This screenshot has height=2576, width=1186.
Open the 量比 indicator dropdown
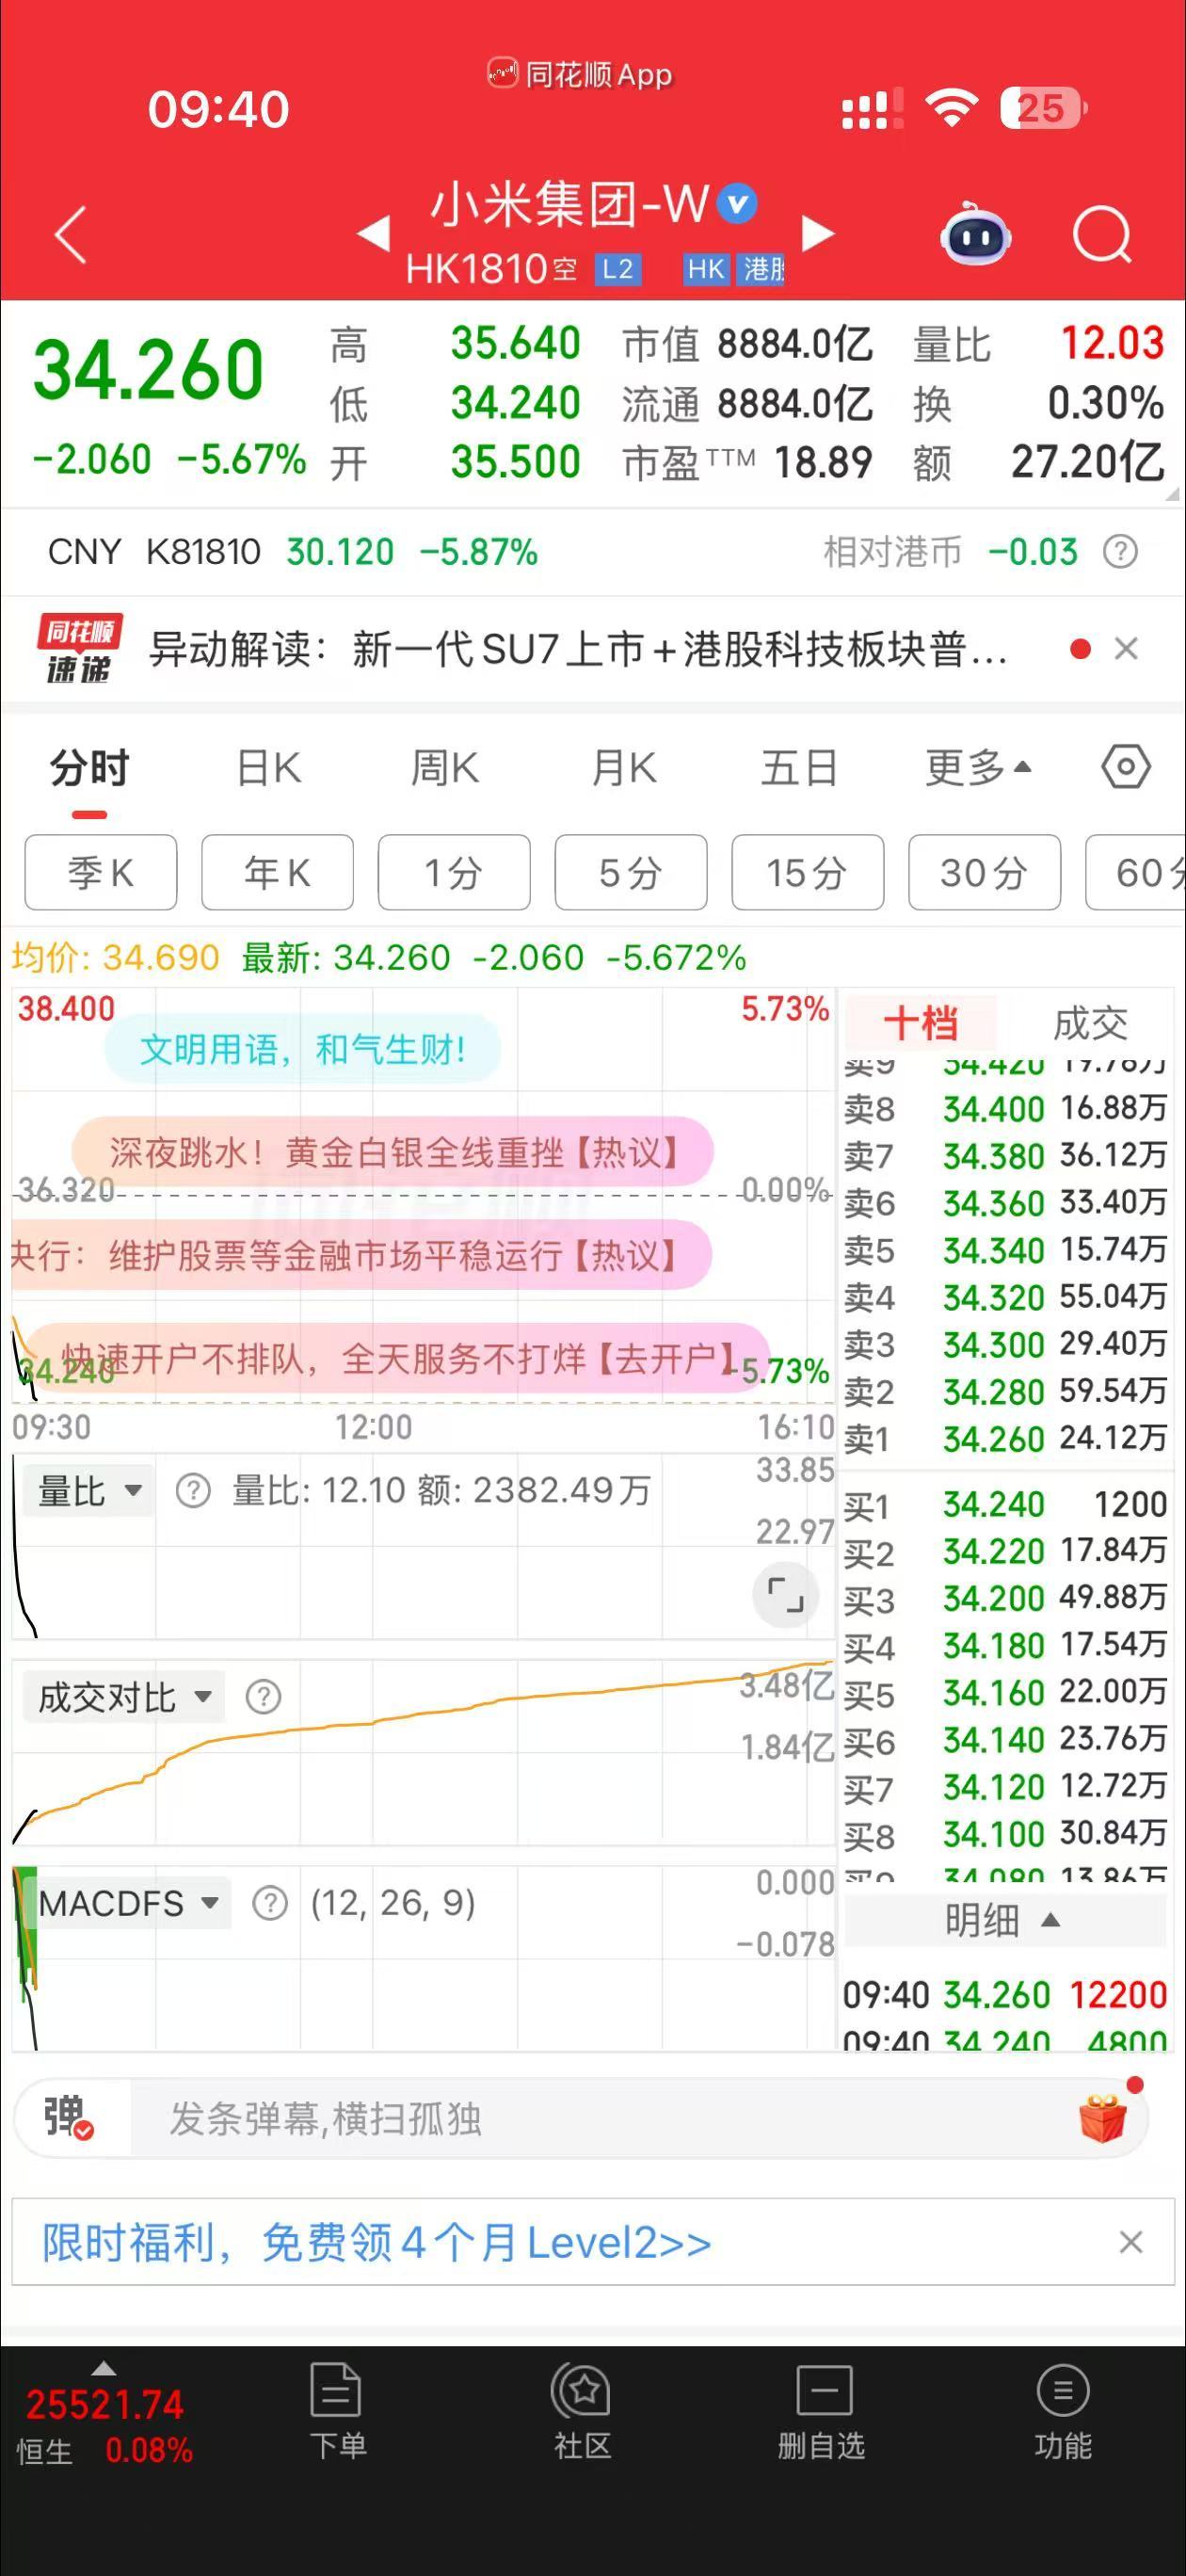(x=89, y=1491)
